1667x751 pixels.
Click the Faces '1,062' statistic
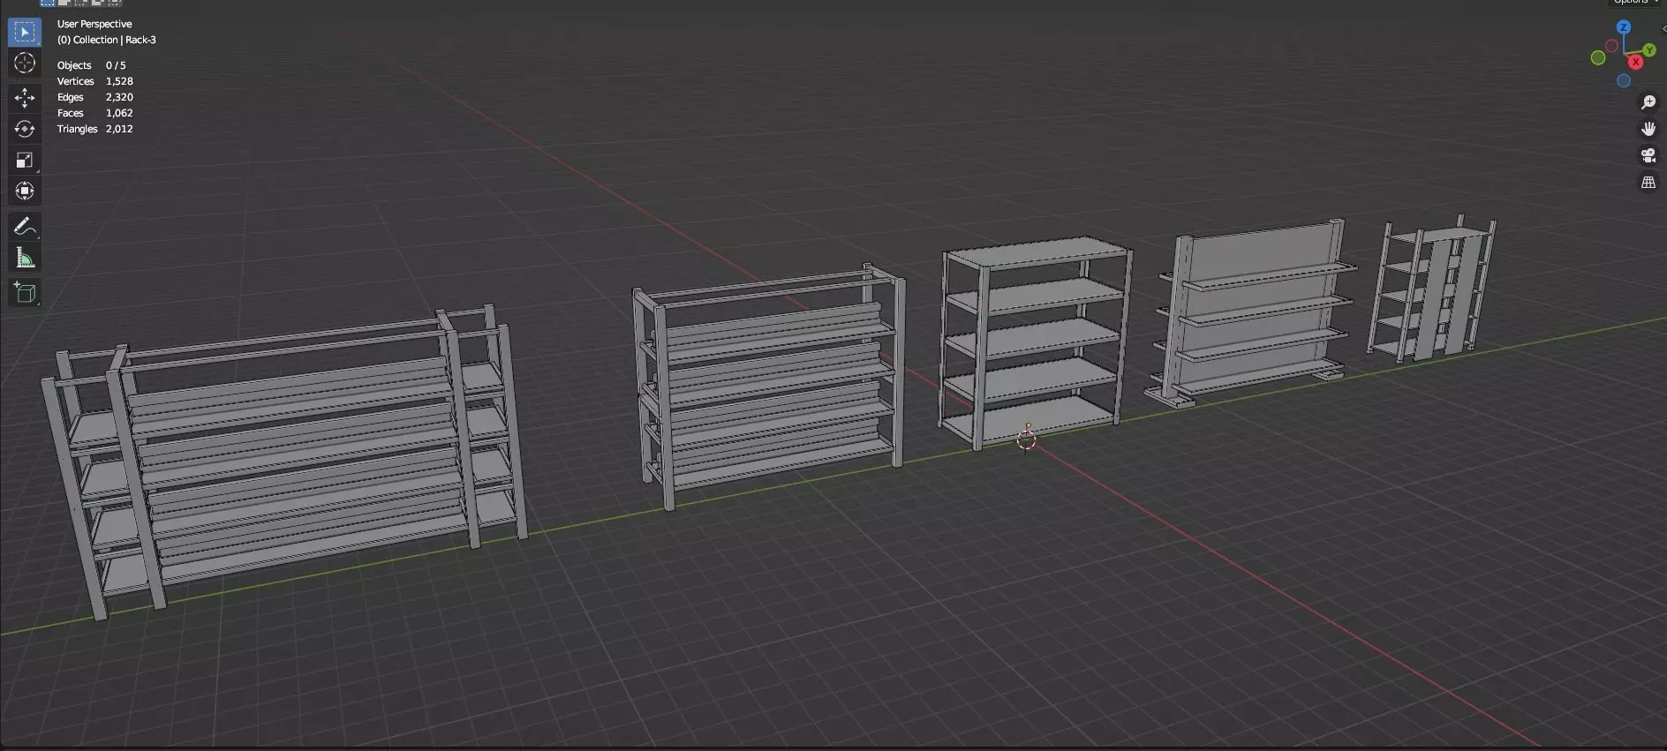point(119,113)
